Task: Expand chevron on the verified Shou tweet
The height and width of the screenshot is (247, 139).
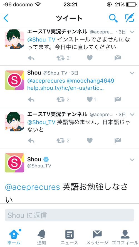Action: click(x=132, y=160)
